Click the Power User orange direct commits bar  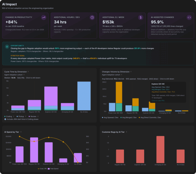point(119,92)
